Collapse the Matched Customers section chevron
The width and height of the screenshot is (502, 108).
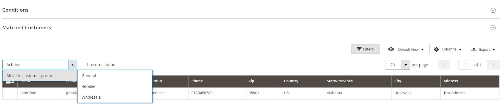493,28
